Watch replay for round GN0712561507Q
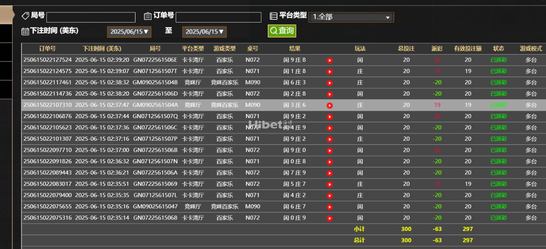Image resolution: width=546 pixels, height=249 pixels. click(329, 117)
